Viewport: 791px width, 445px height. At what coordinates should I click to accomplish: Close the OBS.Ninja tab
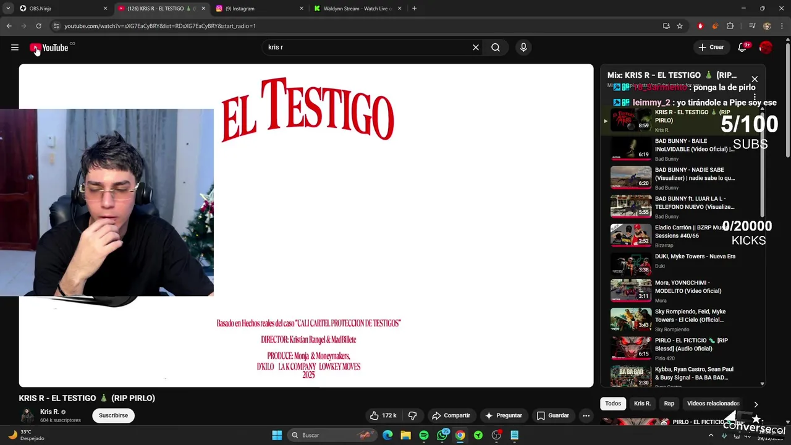pos(105,9)
